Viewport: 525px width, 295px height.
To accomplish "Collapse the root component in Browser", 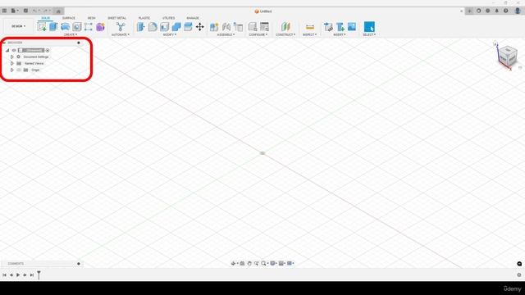I will click(7, 51).
